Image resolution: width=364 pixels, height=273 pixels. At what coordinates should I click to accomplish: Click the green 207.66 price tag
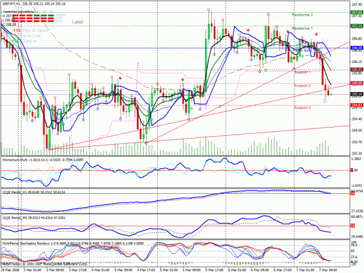[357, 12]
